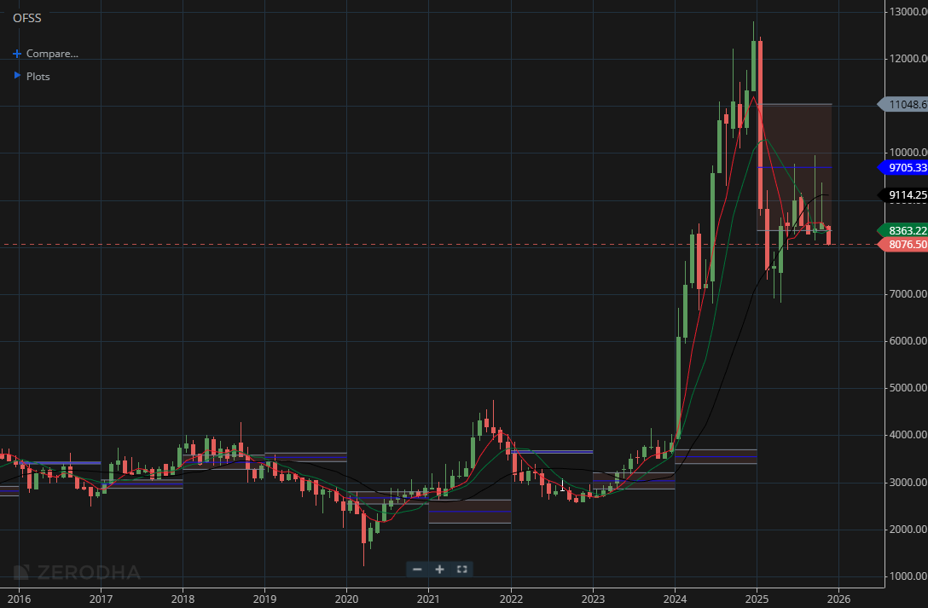Open fullscreen mode with the expand icon
Screen dimensions: 928x608
coord(461,569)
